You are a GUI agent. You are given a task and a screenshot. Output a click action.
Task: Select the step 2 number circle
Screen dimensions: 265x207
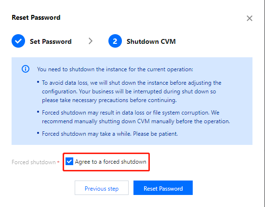(x=115, y=41)
